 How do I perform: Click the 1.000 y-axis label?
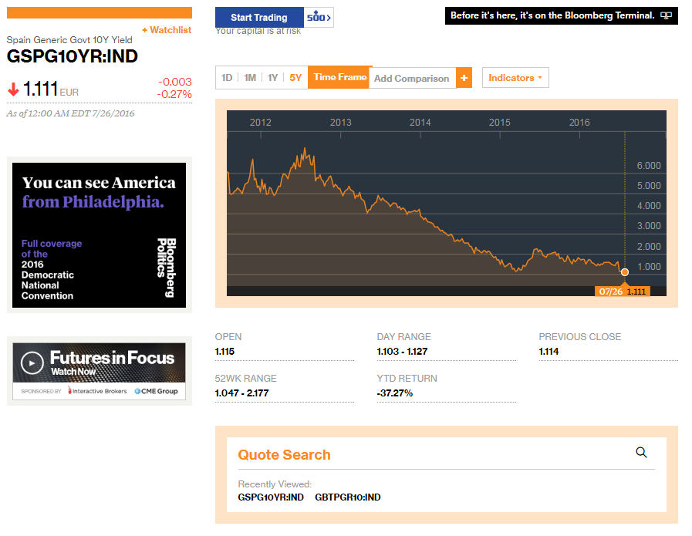(649, 266)
